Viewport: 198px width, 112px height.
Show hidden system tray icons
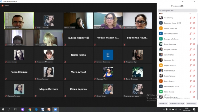pos(164,109)
